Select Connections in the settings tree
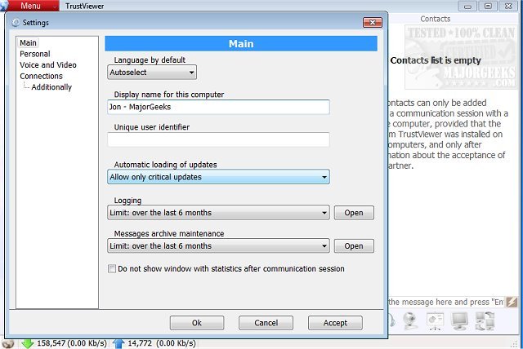The width and height of the screenshot is (523, 349). pyautogui.click(x=41, y=76)
